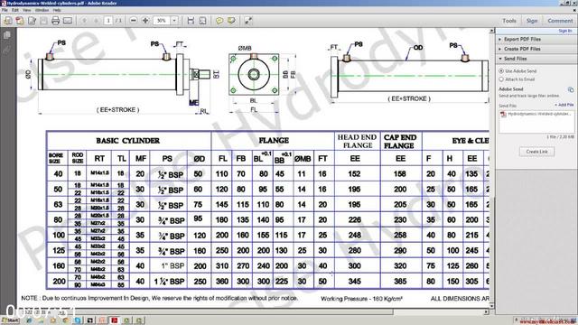Screen dimensions: 578x325
Task: Open the View menu
Action: pos(26,10)
